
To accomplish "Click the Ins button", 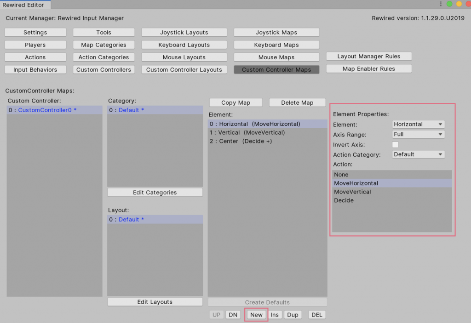I will coord(275,315).
